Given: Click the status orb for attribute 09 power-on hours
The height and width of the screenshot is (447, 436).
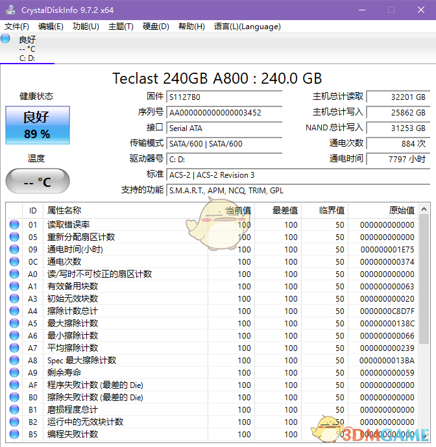Looking at the screenshot, I should [x=14, y=249].
